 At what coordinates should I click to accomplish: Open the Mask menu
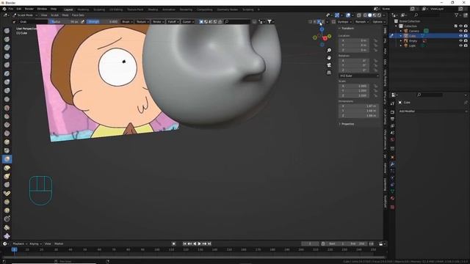point(65,15)
